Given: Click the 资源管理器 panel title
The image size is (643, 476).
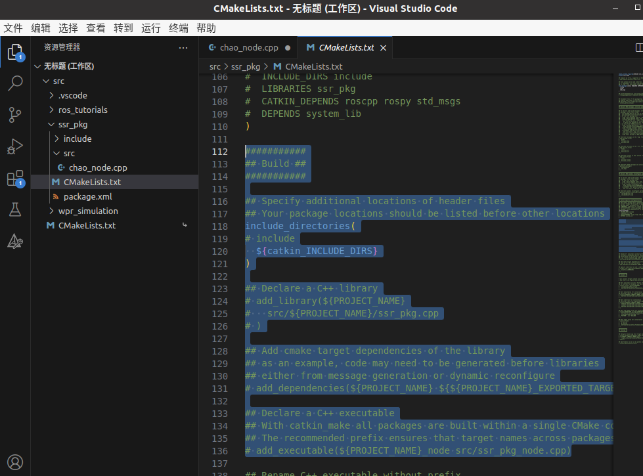Looking at the screenshot, I should (62, 47).
